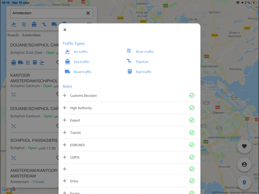Click N/A icon under SCHIPHOL PASSAGIERS

point(14,158)
